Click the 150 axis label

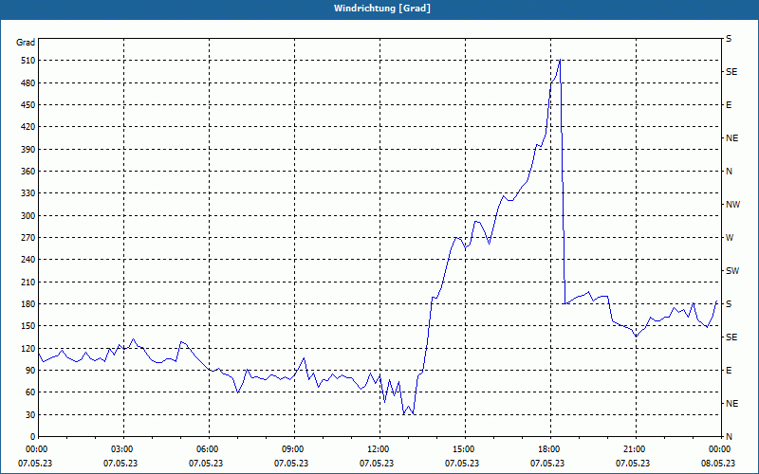28,325
